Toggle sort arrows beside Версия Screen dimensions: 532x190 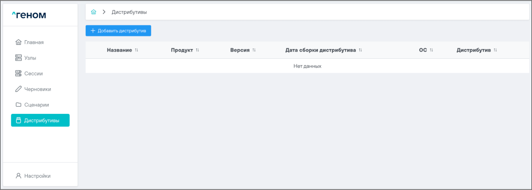[x=254, y=50]
